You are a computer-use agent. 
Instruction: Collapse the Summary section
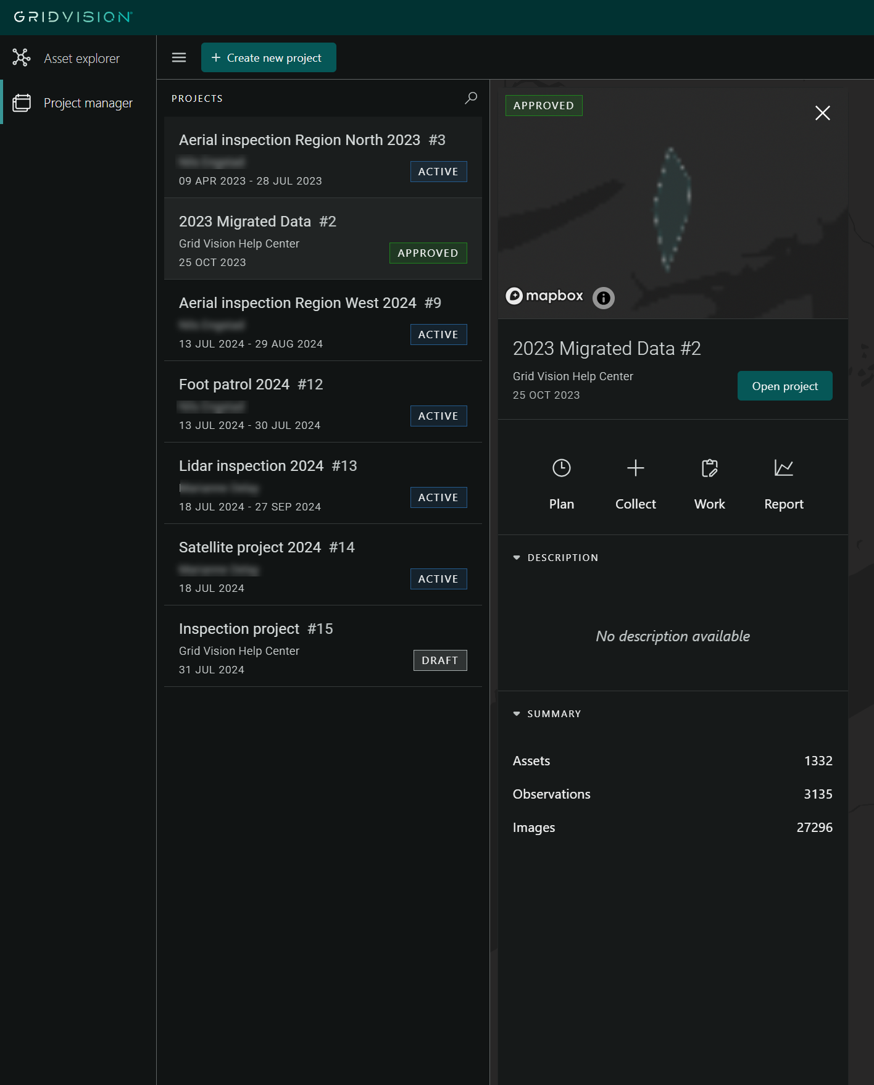pyautogui.click(x=517, y=714)
